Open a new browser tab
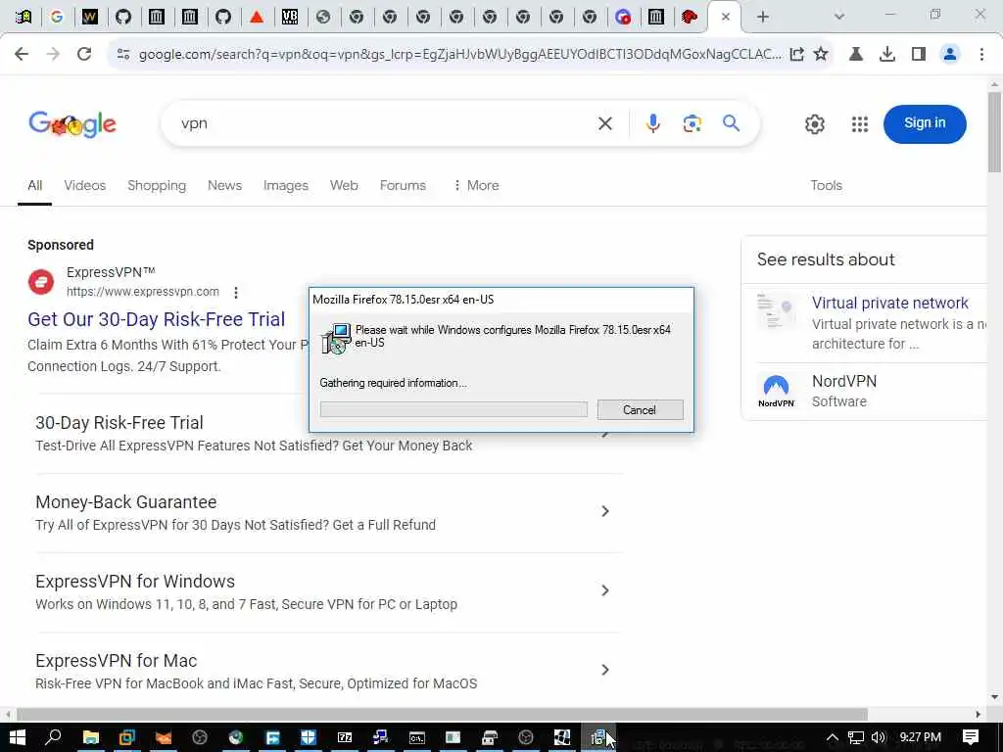The image size is (1003, 752). click(x=762, y=18)
